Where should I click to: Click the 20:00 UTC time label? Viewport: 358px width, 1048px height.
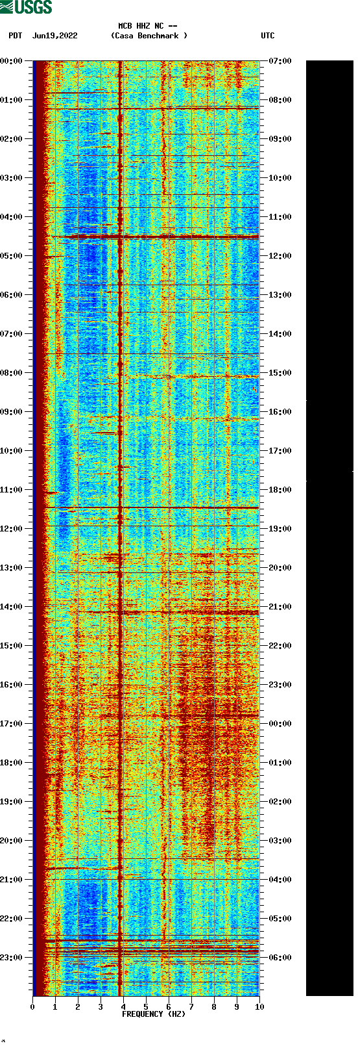click(280, 568)
